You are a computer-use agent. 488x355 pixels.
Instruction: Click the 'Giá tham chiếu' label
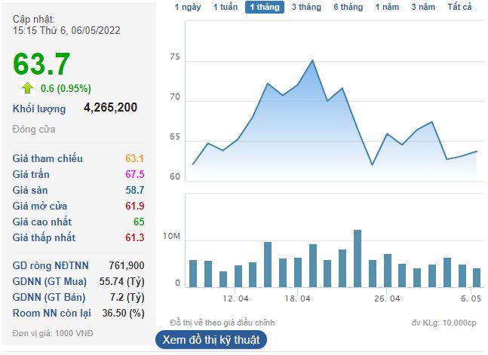[48, 158]
